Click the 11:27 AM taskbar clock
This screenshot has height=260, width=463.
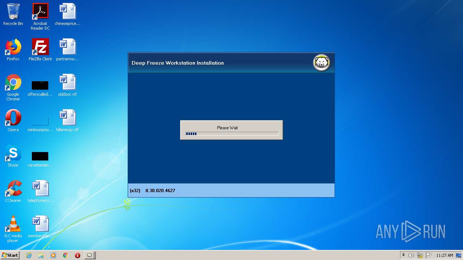click(x=445, y=255)
